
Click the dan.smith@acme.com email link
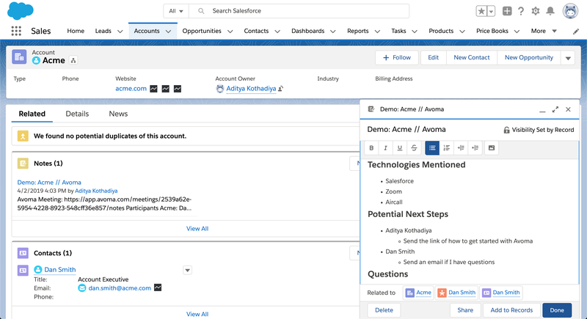pos(120,288)
